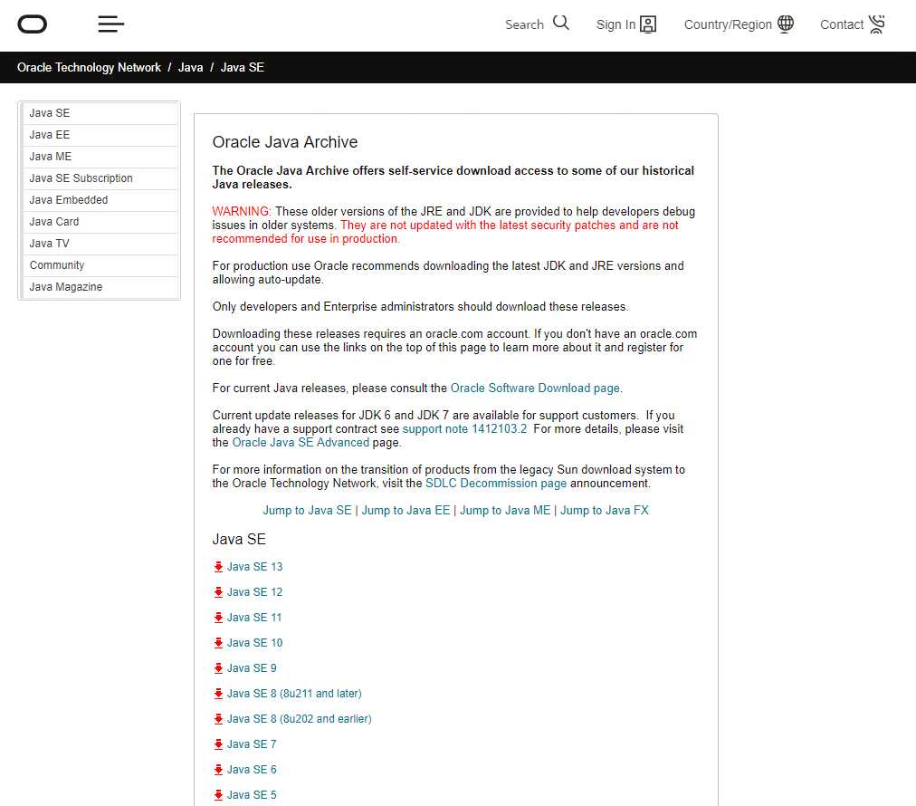Click Jump to Java FX link
The height and width of the screenshot is (806, 916).
[x=605, y=510]
